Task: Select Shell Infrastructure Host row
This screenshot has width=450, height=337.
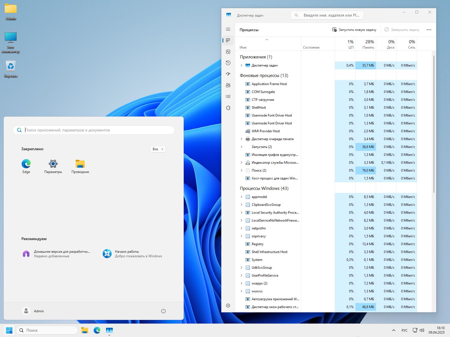Action: tap(326, 252)
